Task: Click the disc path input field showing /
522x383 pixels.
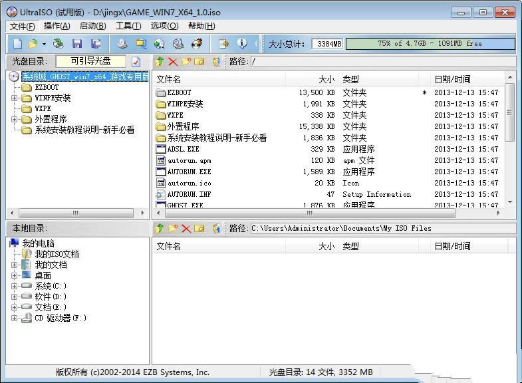Action: 383,62
